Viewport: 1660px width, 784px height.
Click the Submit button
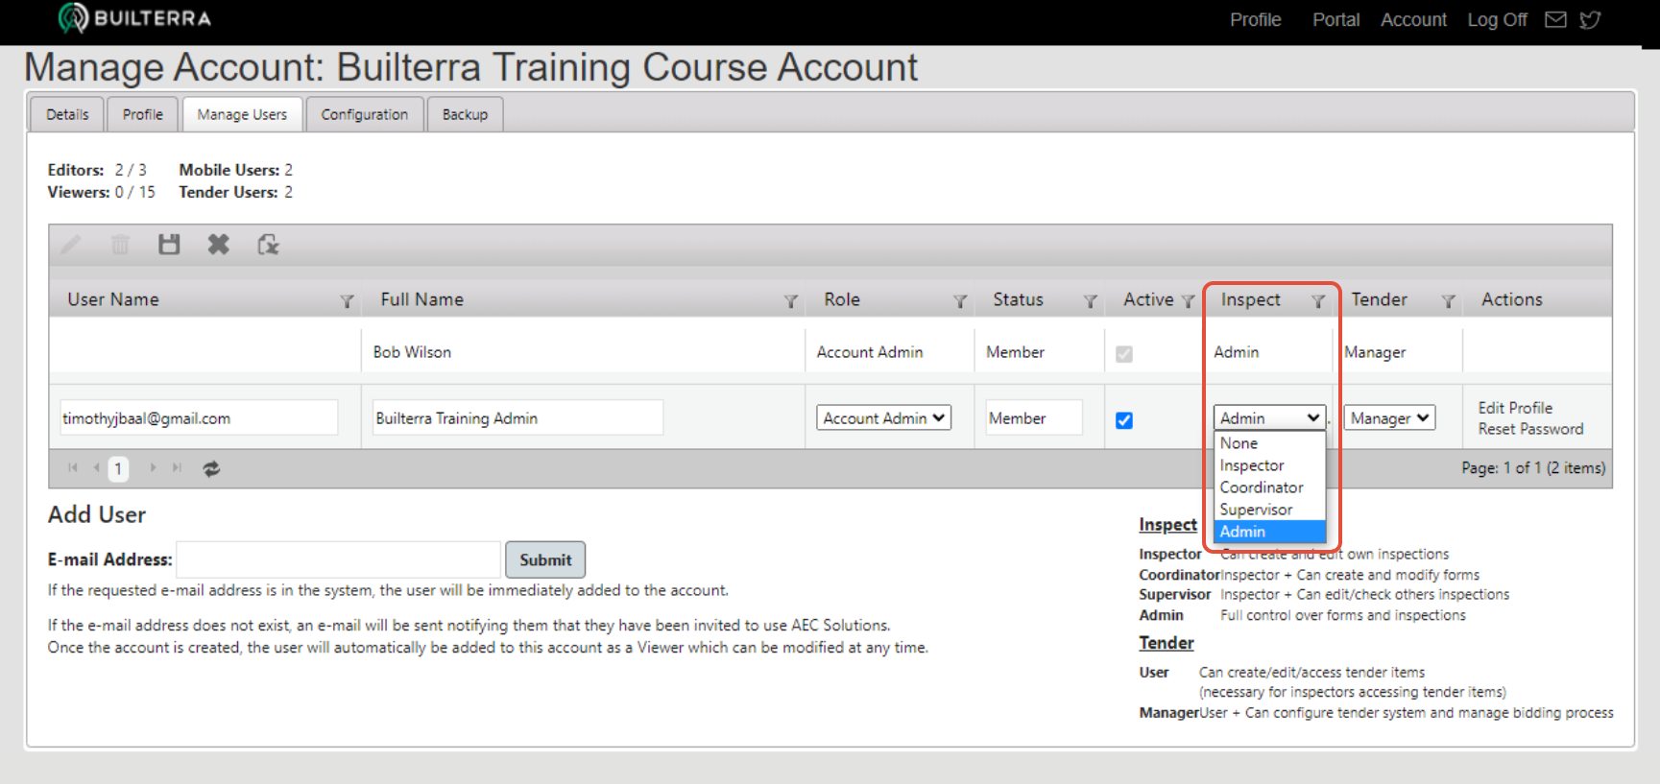(x=545, y=559)
